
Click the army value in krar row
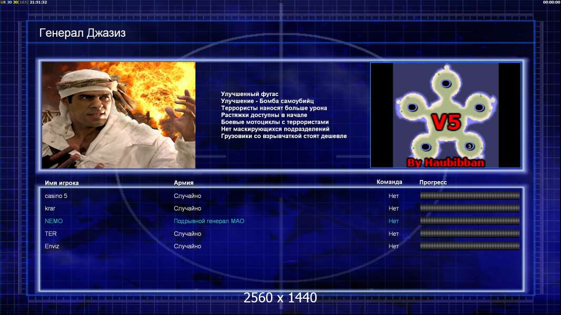187,208
